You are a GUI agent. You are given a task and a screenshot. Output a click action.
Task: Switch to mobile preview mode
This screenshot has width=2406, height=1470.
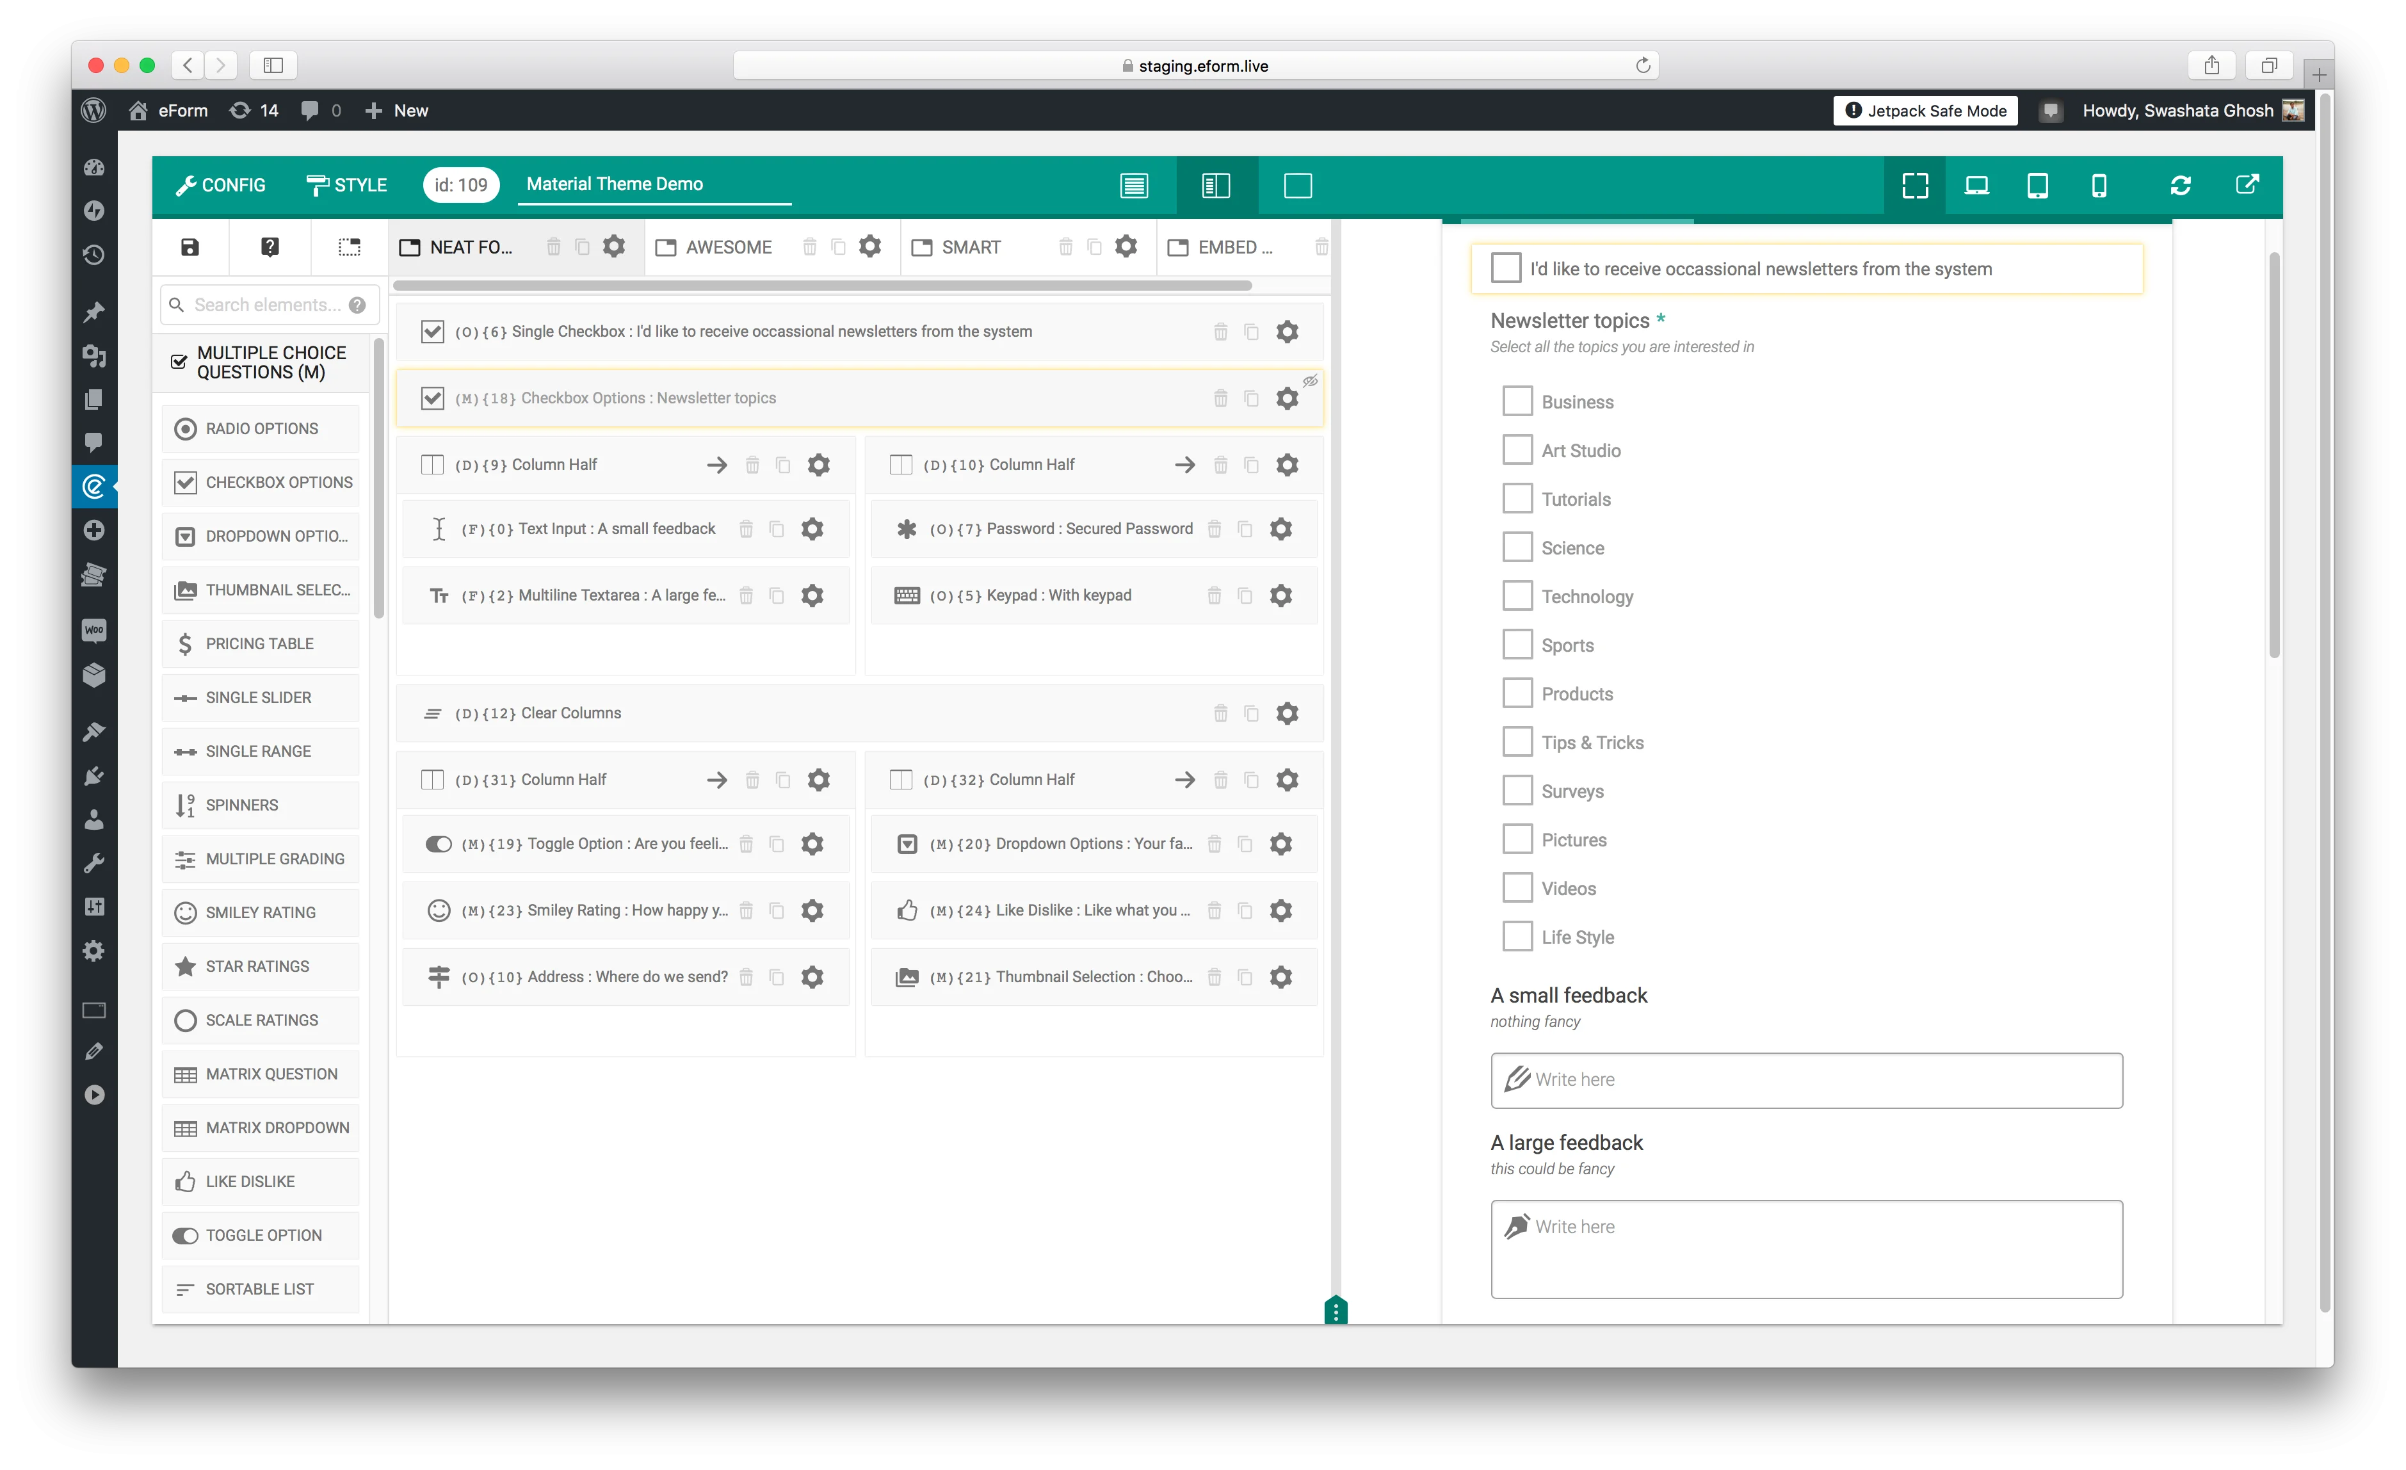(x=2099, y=184)
